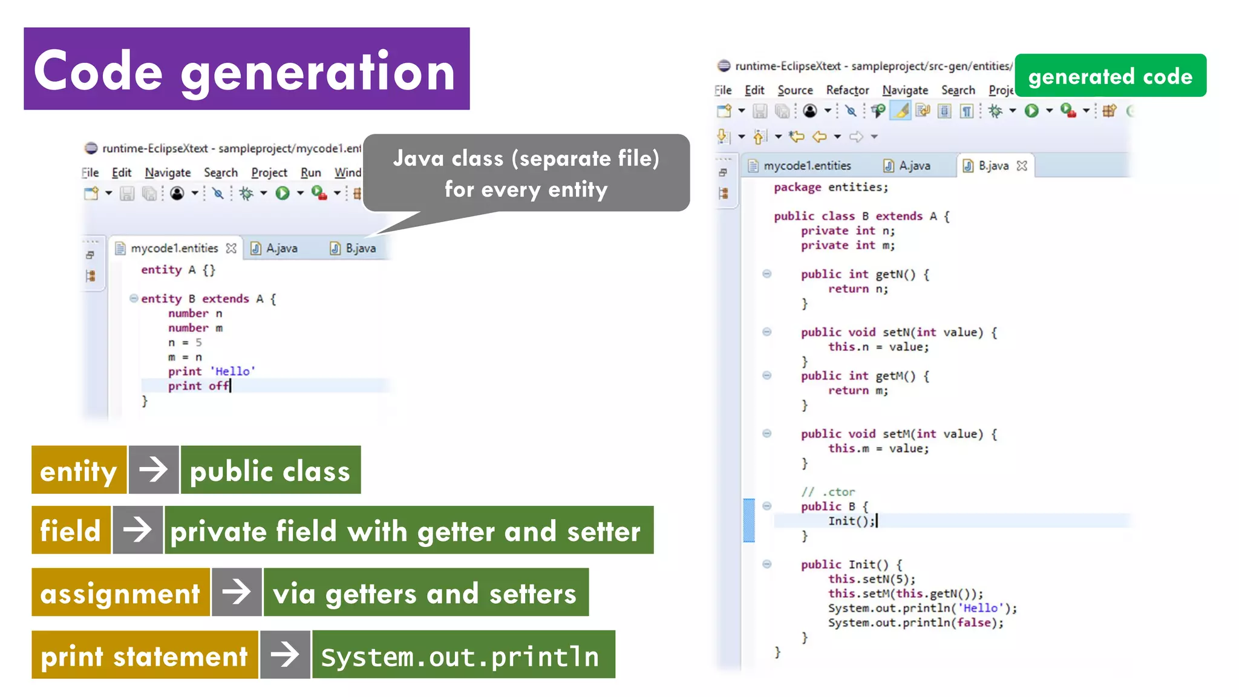Open Navigate menu in left Eclipse window

click(168, 173)
